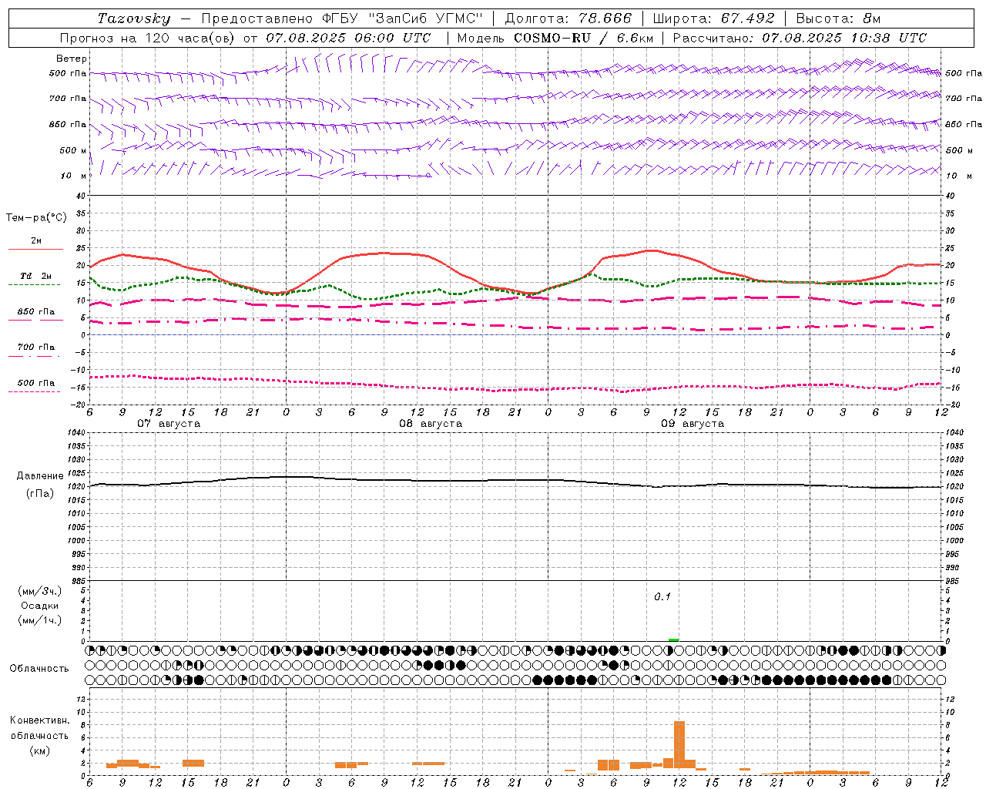Screen dimensions: 986x789
Task: Click the tallest orange convective cloud bar
Action: [679, 744]
